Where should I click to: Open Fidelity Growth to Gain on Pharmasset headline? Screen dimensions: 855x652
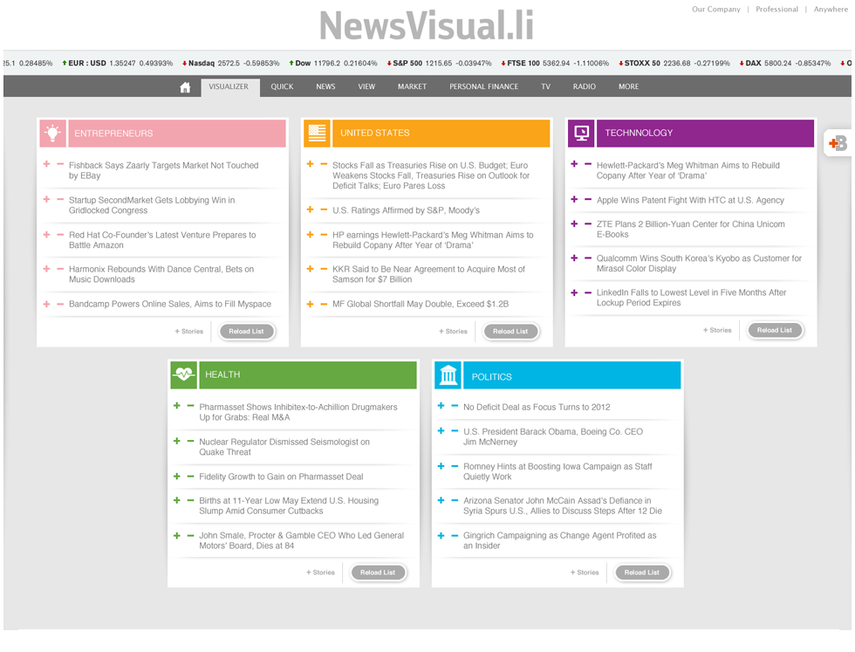(x=281, y=477)
